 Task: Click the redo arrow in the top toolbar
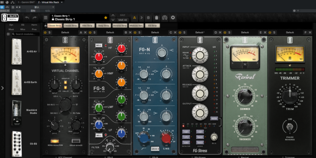[35, 18]
